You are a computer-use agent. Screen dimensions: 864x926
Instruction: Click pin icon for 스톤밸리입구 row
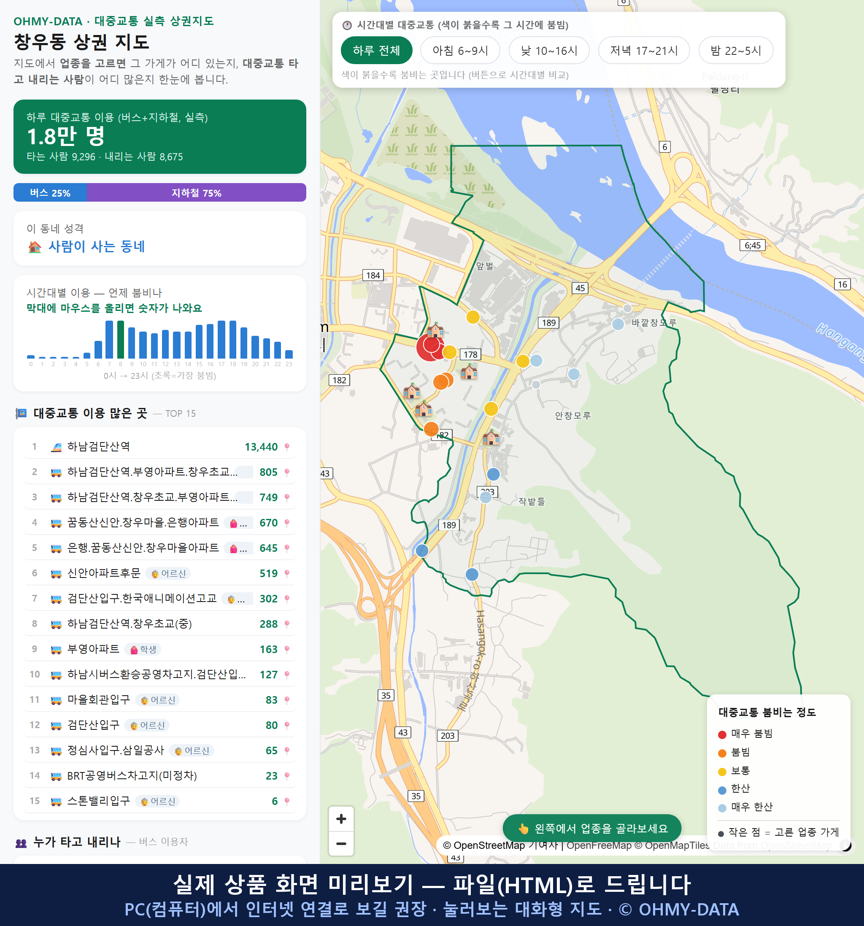[x=287, y=801]
